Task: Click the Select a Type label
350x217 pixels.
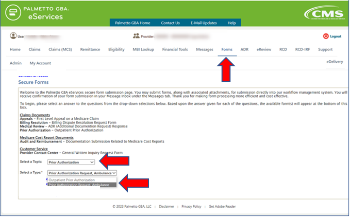Action: (31, 172)
